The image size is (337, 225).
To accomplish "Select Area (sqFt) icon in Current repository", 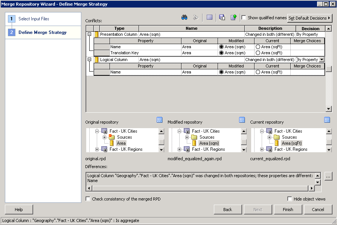I will (277, 143).
